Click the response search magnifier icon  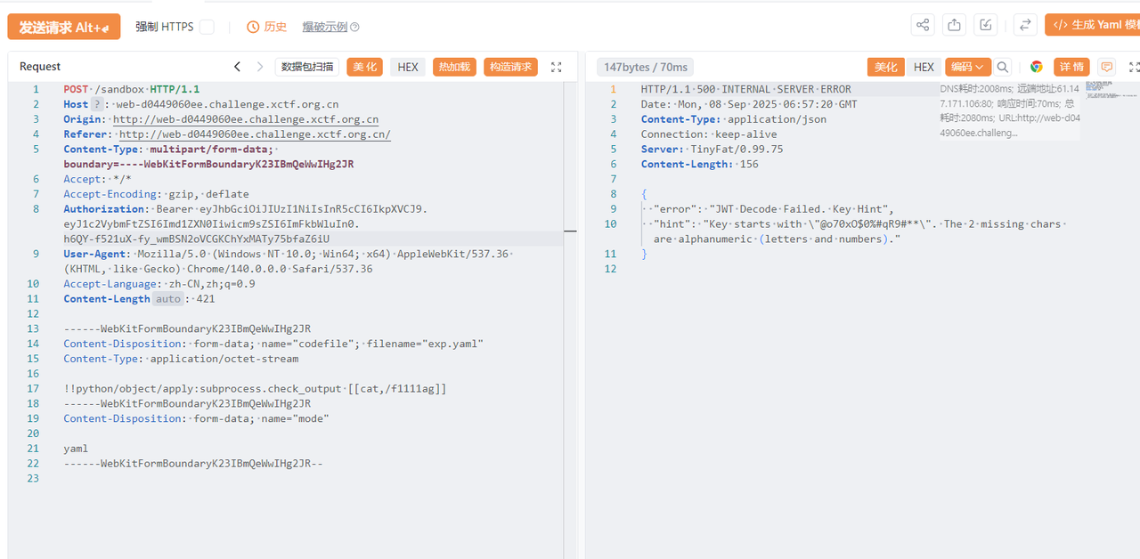(1003, 67)
